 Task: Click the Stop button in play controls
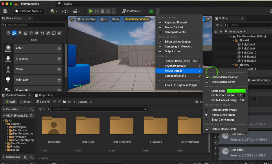pyautogui.click(x=102, y=11)
